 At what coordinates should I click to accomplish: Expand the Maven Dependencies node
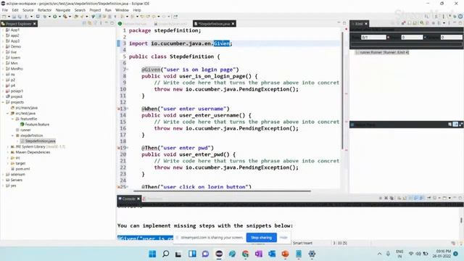pyautogui.click(x=8, y=152)
